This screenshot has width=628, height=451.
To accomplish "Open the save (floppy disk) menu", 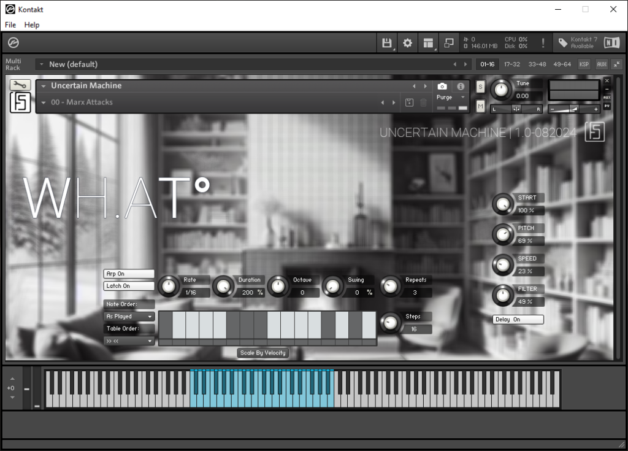I will pos(387,43).
